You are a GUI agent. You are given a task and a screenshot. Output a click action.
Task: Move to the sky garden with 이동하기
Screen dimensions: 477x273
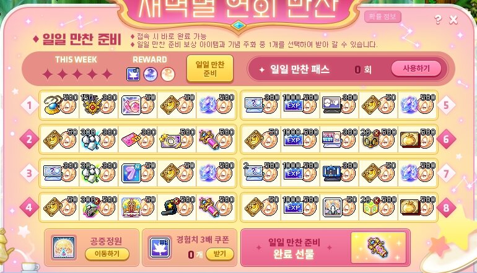click(x=107, y=254)
